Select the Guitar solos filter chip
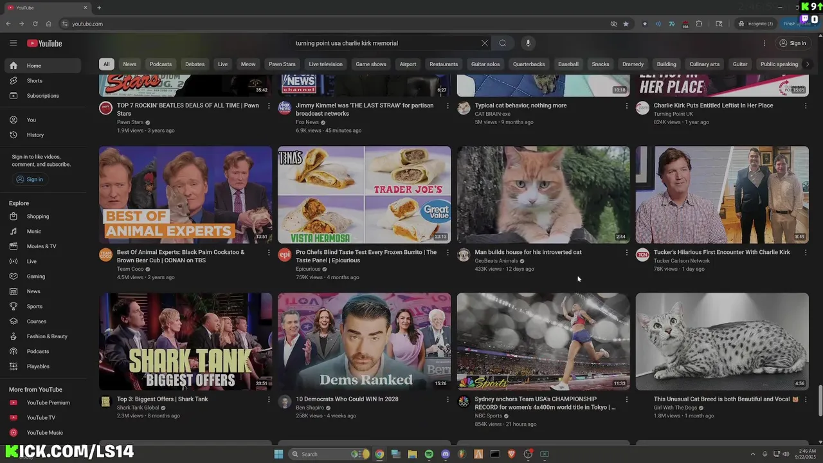Viewport: 823px width, 463px height. pos(485,64)
